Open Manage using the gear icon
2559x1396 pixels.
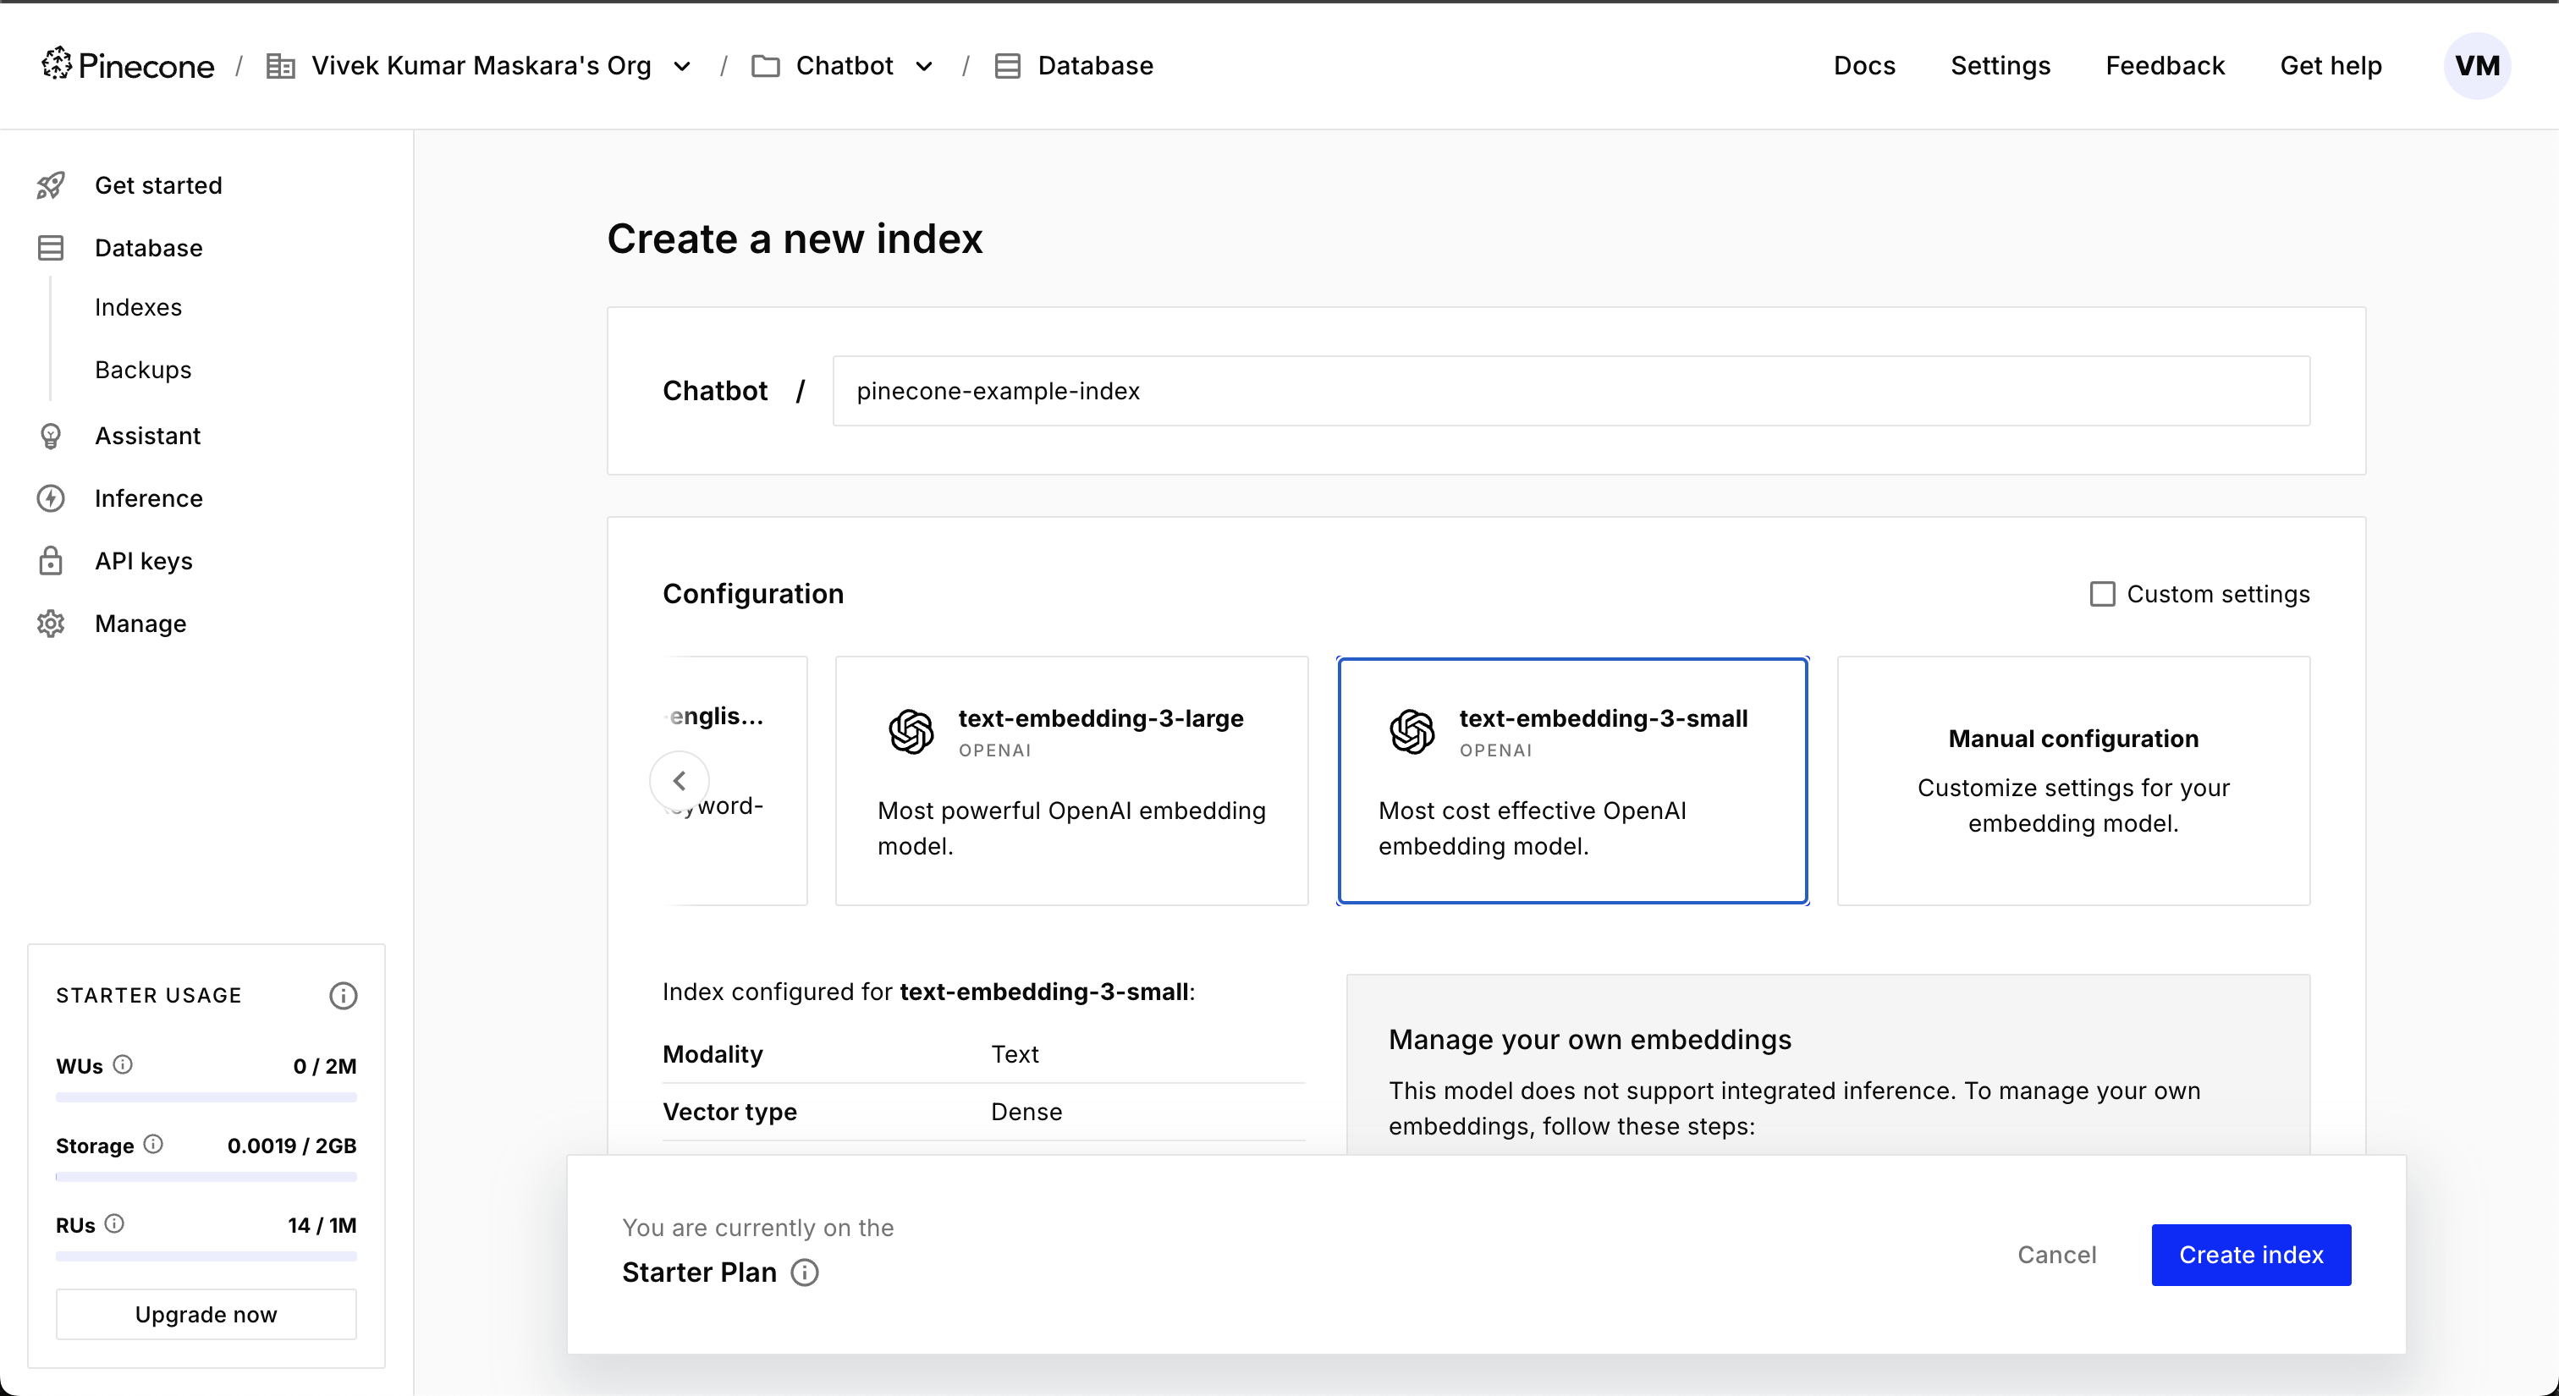pos(51,623)
